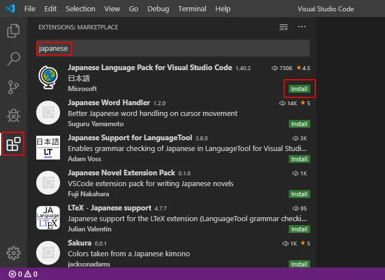Click the errors count icon in status bar

(x=12, y=274)
